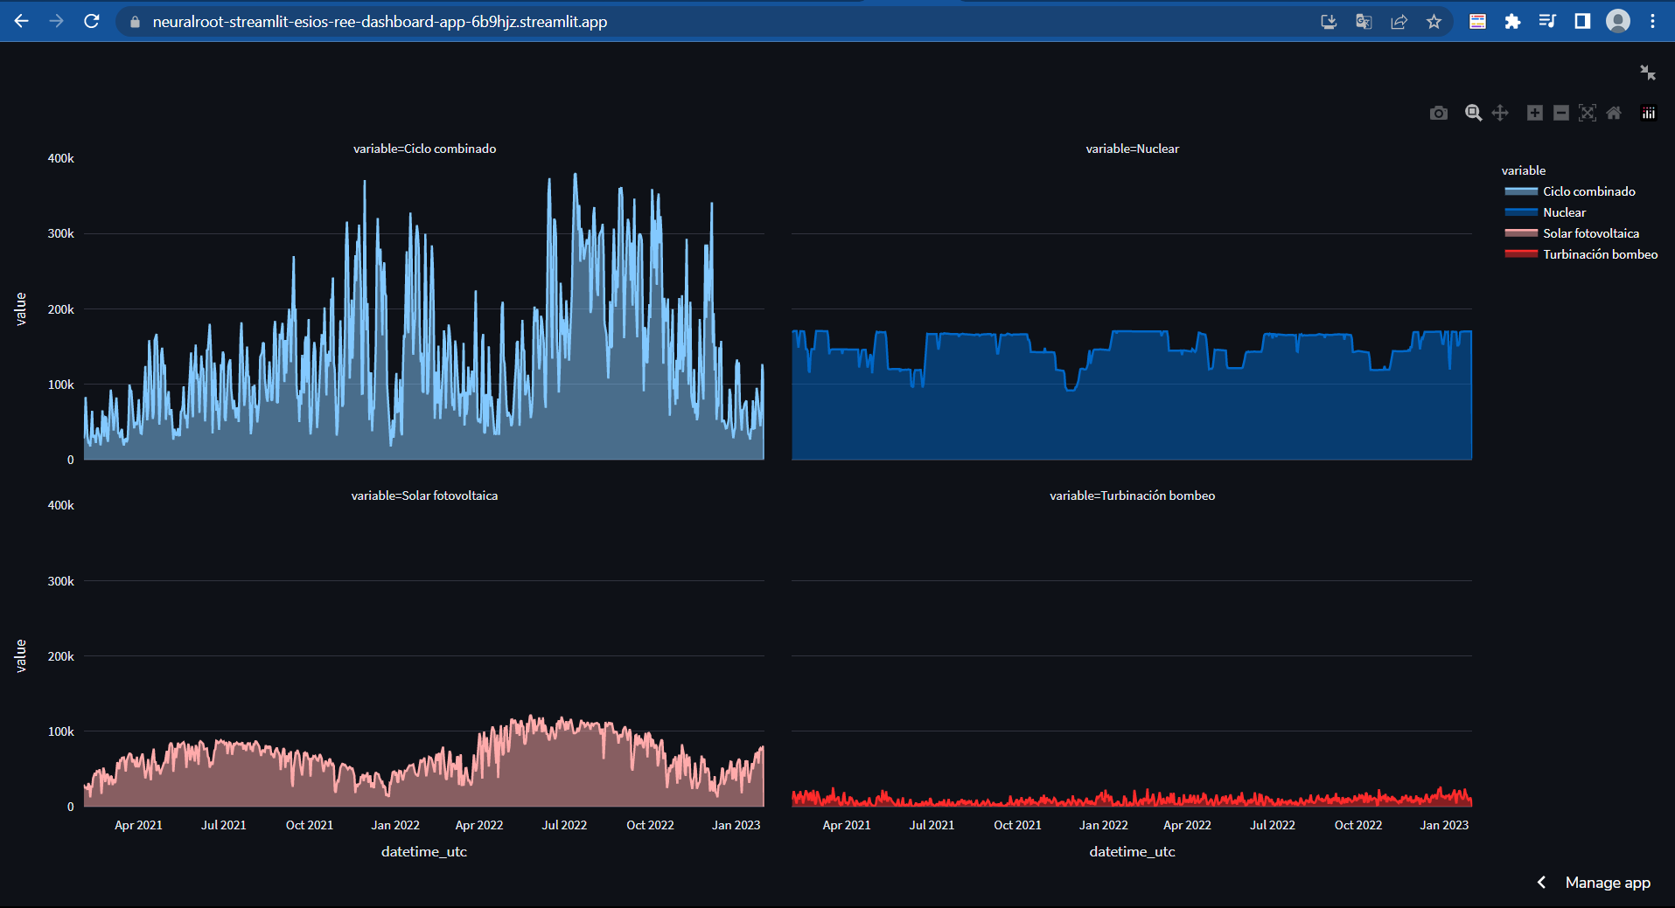Viewport: 1675px width, 908px height.
Task: Click the datetime_utc axis label under Turbinación chart
Action: 1132,851
